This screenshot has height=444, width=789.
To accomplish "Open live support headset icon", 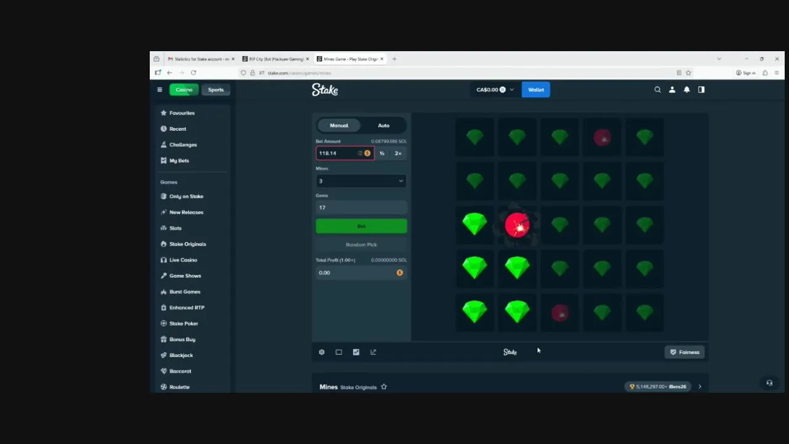I will (769, 383).
